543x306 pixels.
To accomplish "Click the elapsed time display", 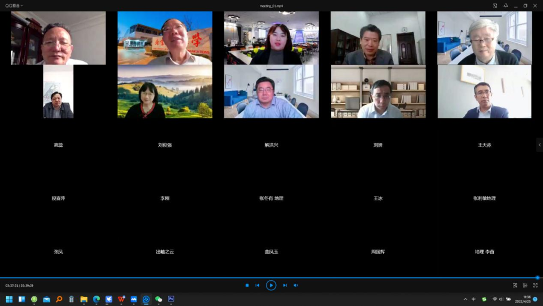I will coord(12,285).
